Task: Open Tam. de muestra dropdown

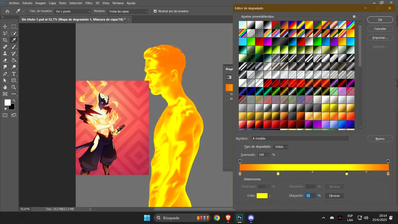Action: (73, 11)
